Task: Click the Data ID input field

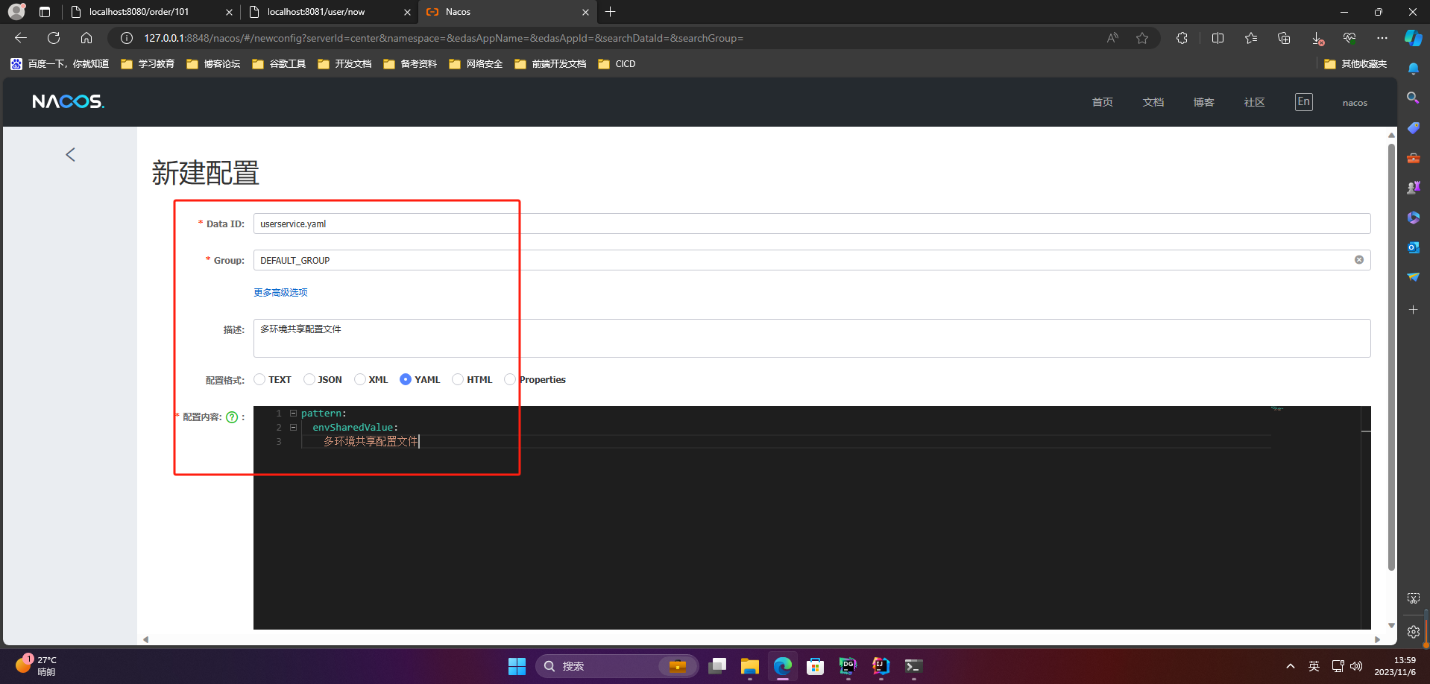Action: pyautogui.click(x=812, y=224)
